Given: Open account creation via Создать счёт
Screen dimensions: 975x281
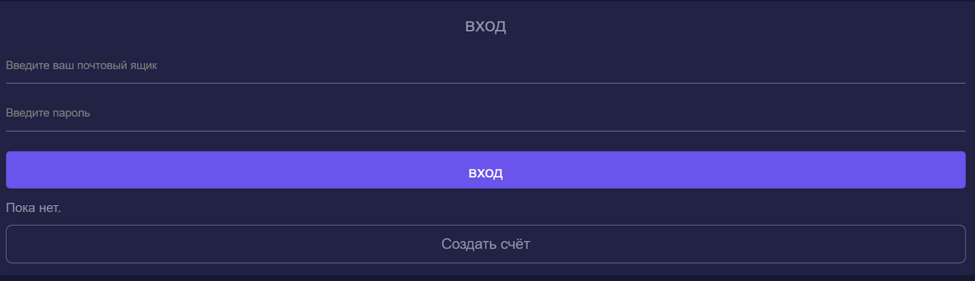Looking at the screenshot, I should coord(485,244).
